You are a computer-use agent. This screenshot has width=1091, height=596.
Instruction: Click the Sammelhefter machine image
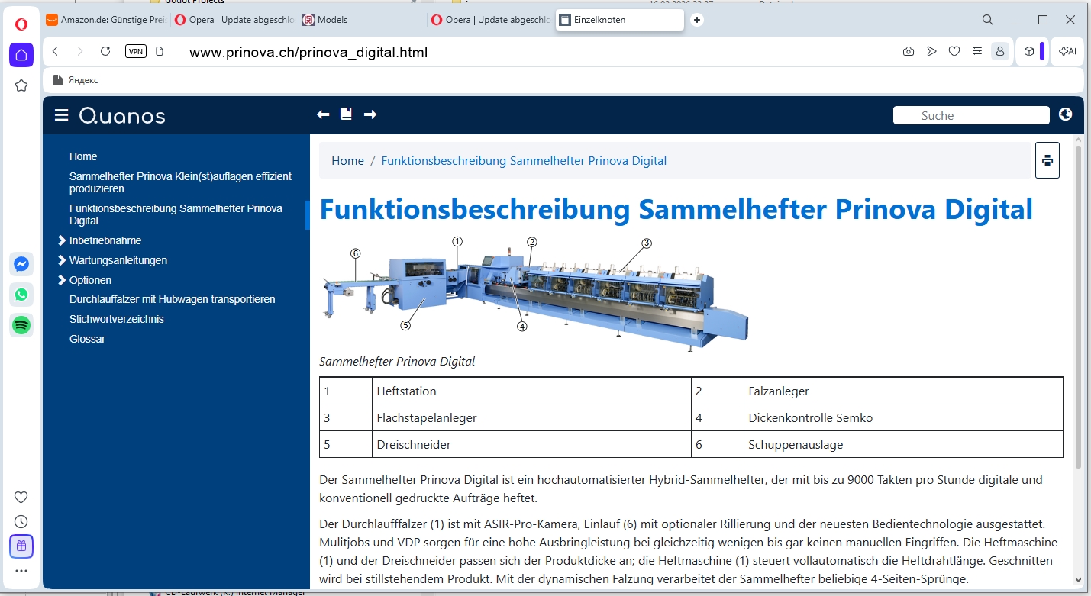pos(534,293)
